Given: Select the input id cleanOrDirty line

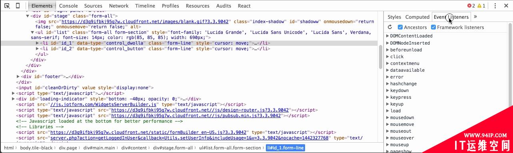Looking at the screenshot, I should coord(85,88).
